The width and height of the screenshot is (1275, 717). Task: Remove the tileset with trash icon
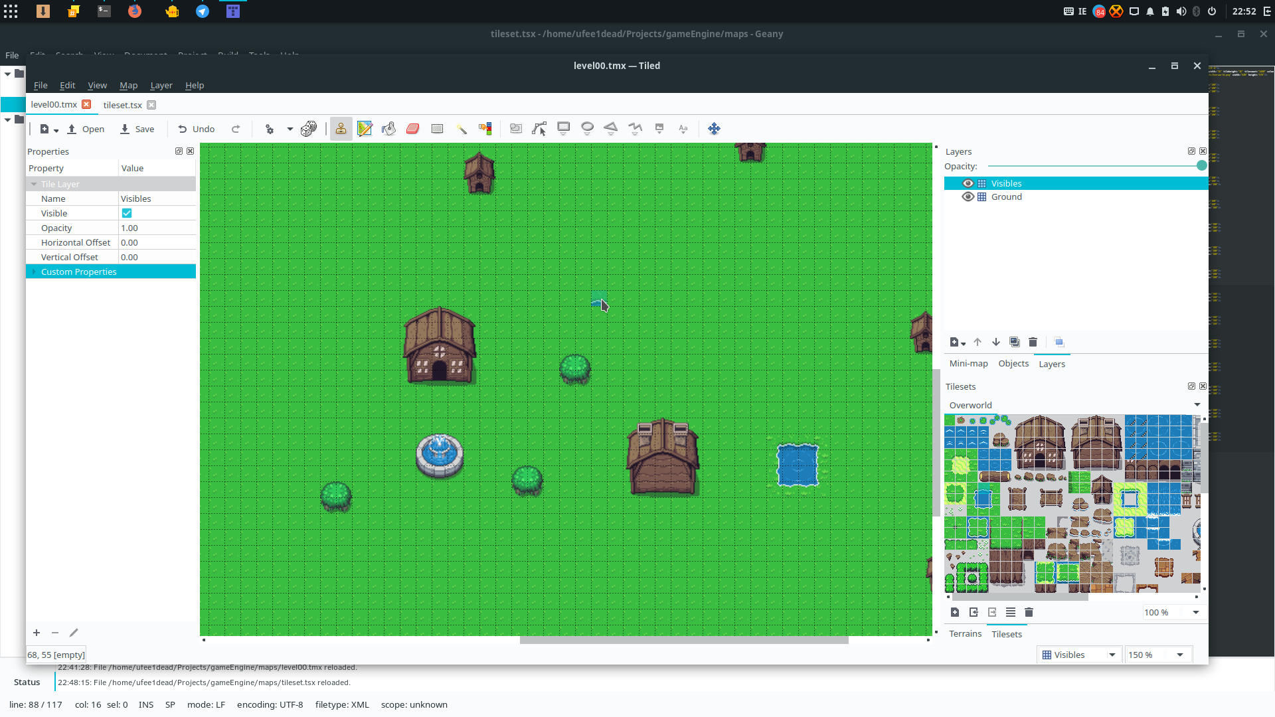(x=1029, y=612)
